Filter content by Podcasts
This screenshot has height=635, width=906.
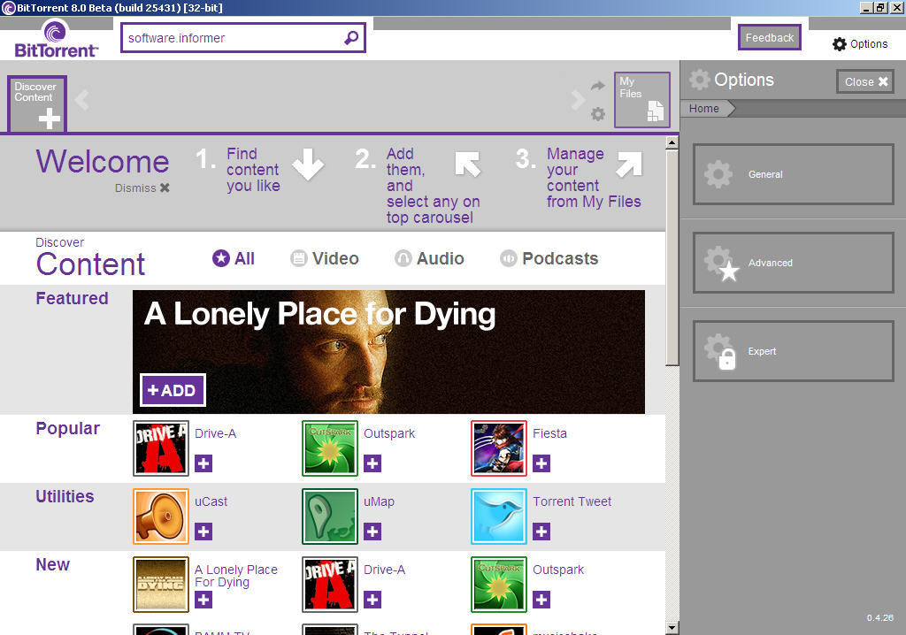click(549, 258)
